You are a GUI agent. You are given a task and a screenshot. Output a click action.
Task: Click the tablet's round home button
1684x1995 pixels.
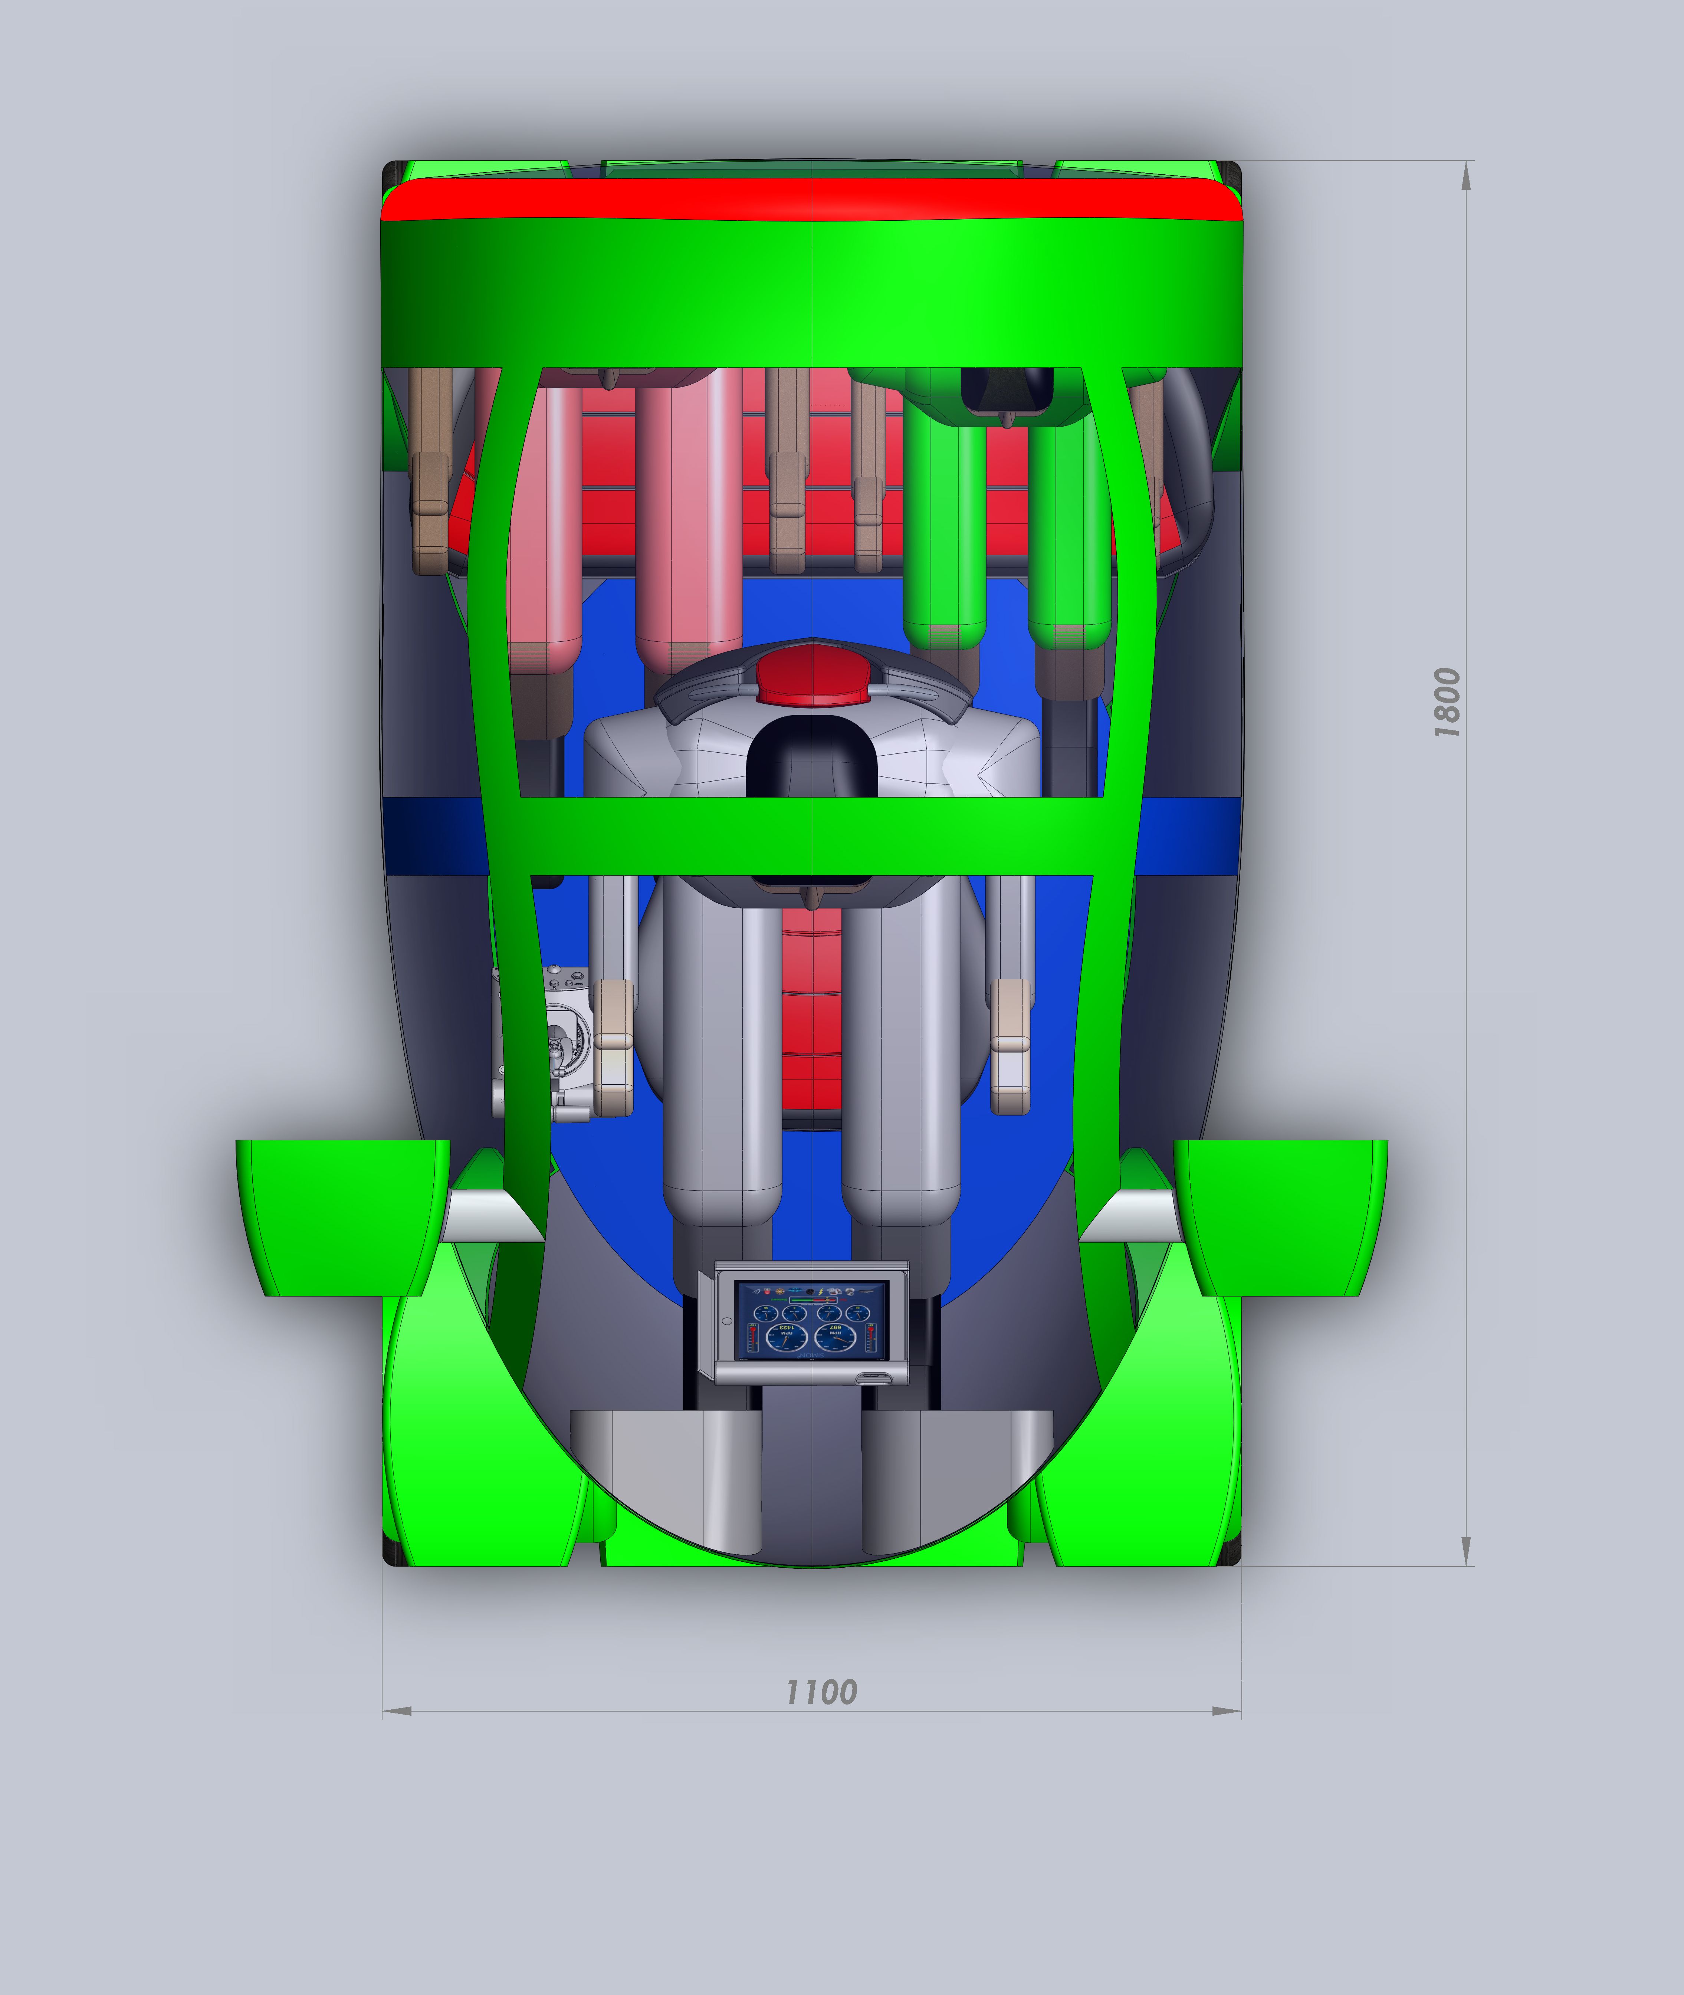coord(728,1321)
